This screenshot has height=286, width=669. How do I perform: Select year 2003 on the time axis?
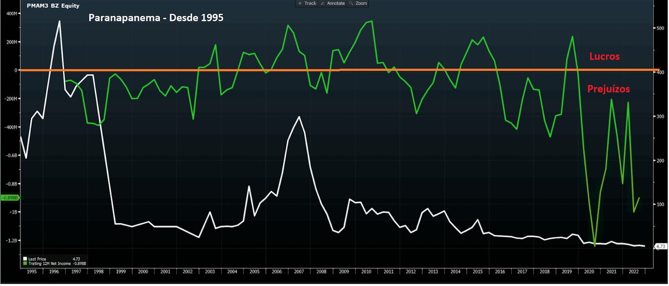click(210, 271)
